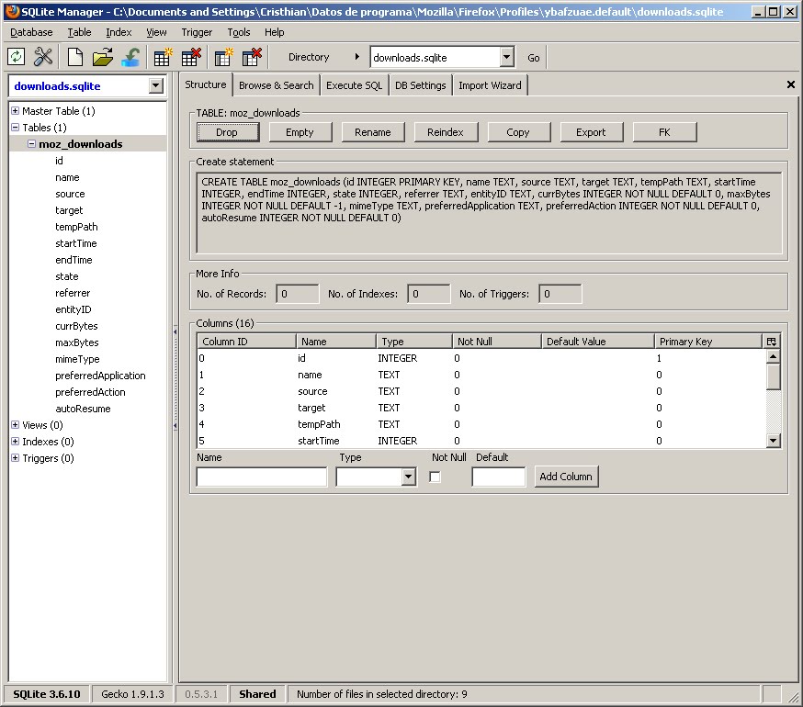Click the Create Table toolbar icon
Image resolution: width=803 pixels, height=707 pixels.
[x=163, y=57]
